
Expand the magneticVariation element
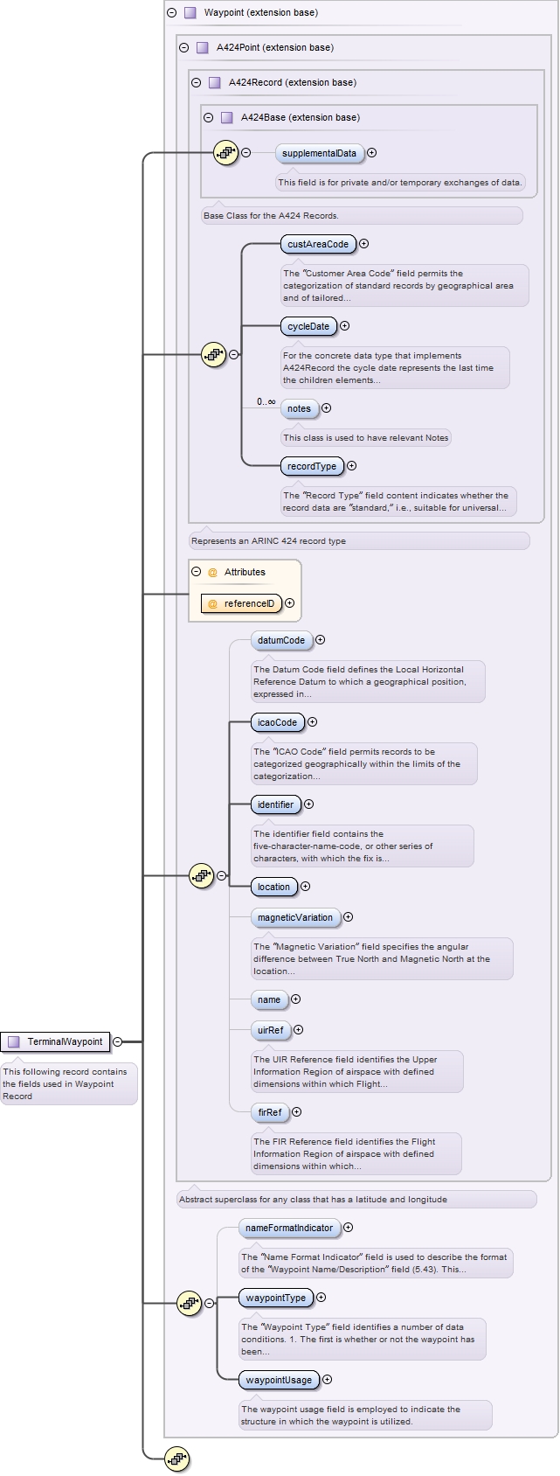click(x=348, y=917)
